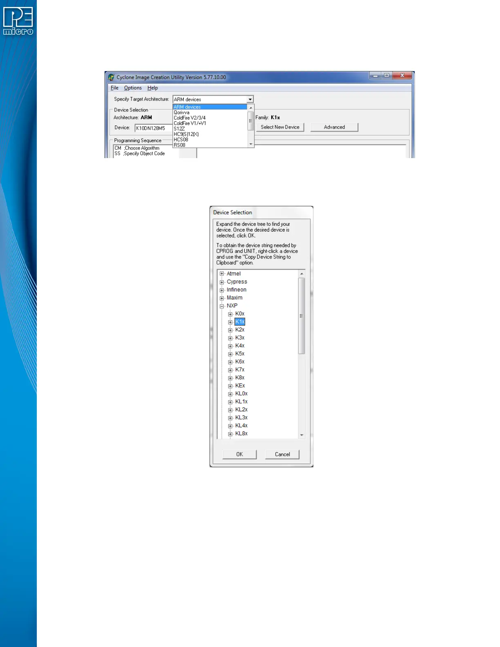Open the Help menu
The height and width of the screenshot is (647, 500).
click(152, 88)
